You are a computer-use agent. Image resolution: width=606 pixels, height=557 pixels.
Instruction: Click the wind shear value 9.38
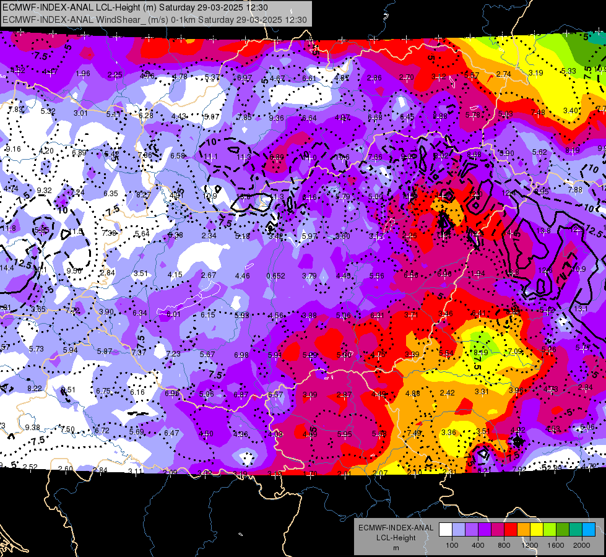[x=32, y=428]
